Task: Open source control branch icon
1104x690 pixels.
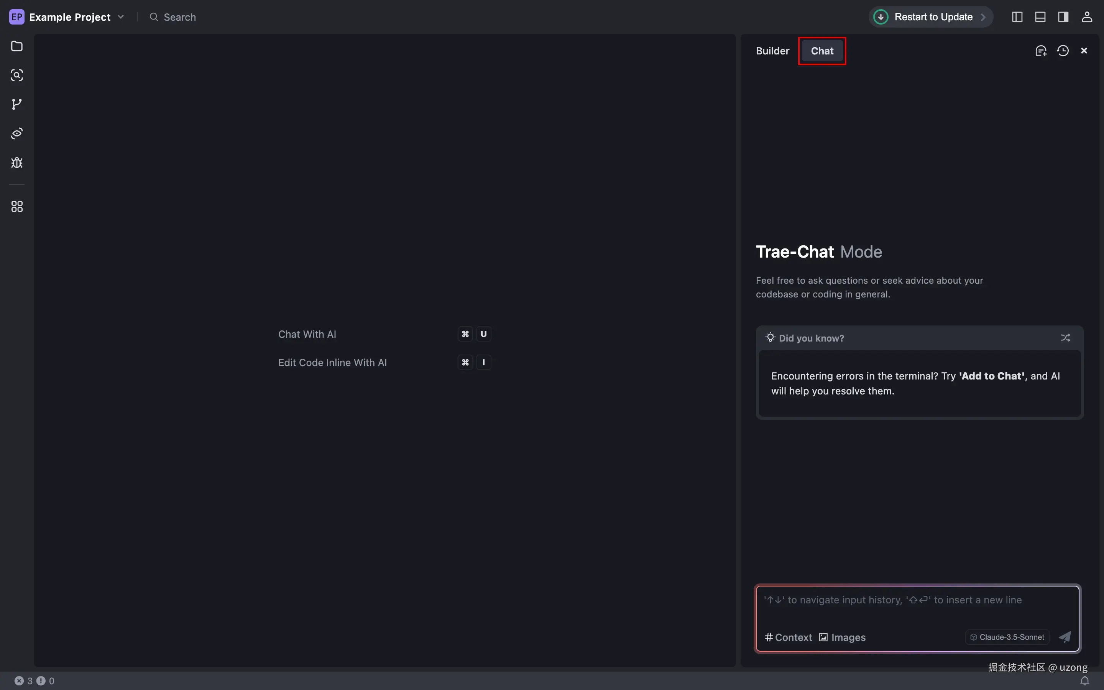Action: point(17,105)
